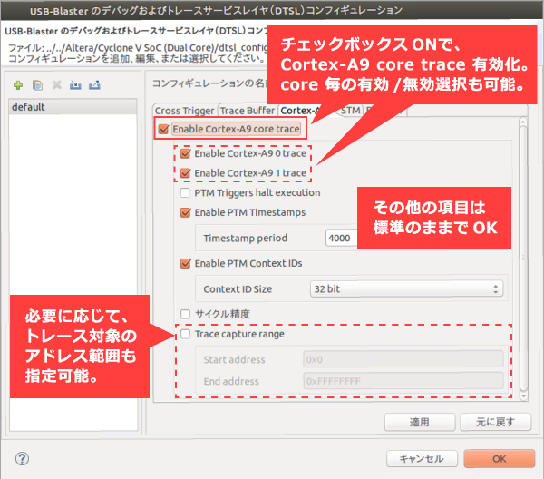Screen dimensions: 544x479
Task: Switch to the Cross Trigger tab
Action: pyautogui.click(x=184, y=111)
